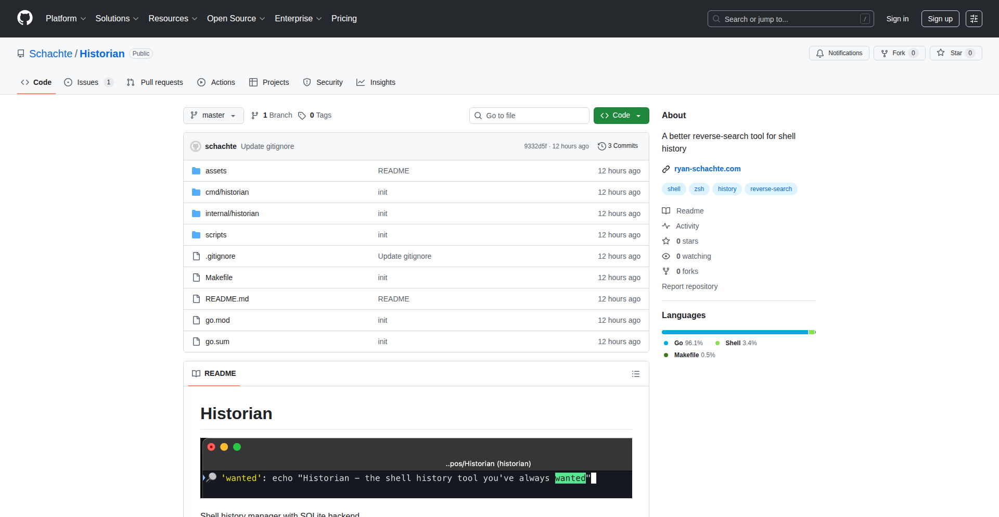Expand the Platform navigation menu
The image size is (999, 517).
click(66, 18)
